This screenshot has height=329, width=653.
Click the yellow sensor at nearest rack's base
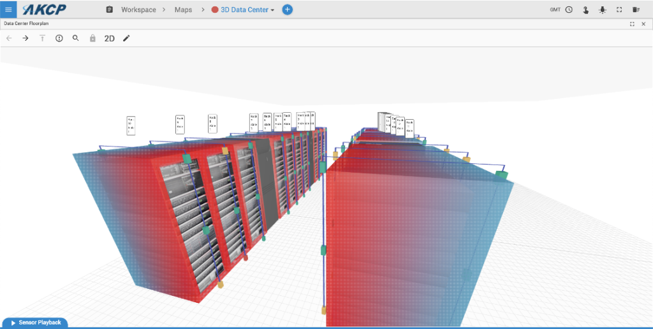220,285
